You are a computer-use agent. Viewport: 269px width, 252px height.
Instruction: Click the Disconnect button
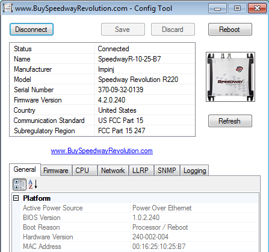click(x=31, y=30)
